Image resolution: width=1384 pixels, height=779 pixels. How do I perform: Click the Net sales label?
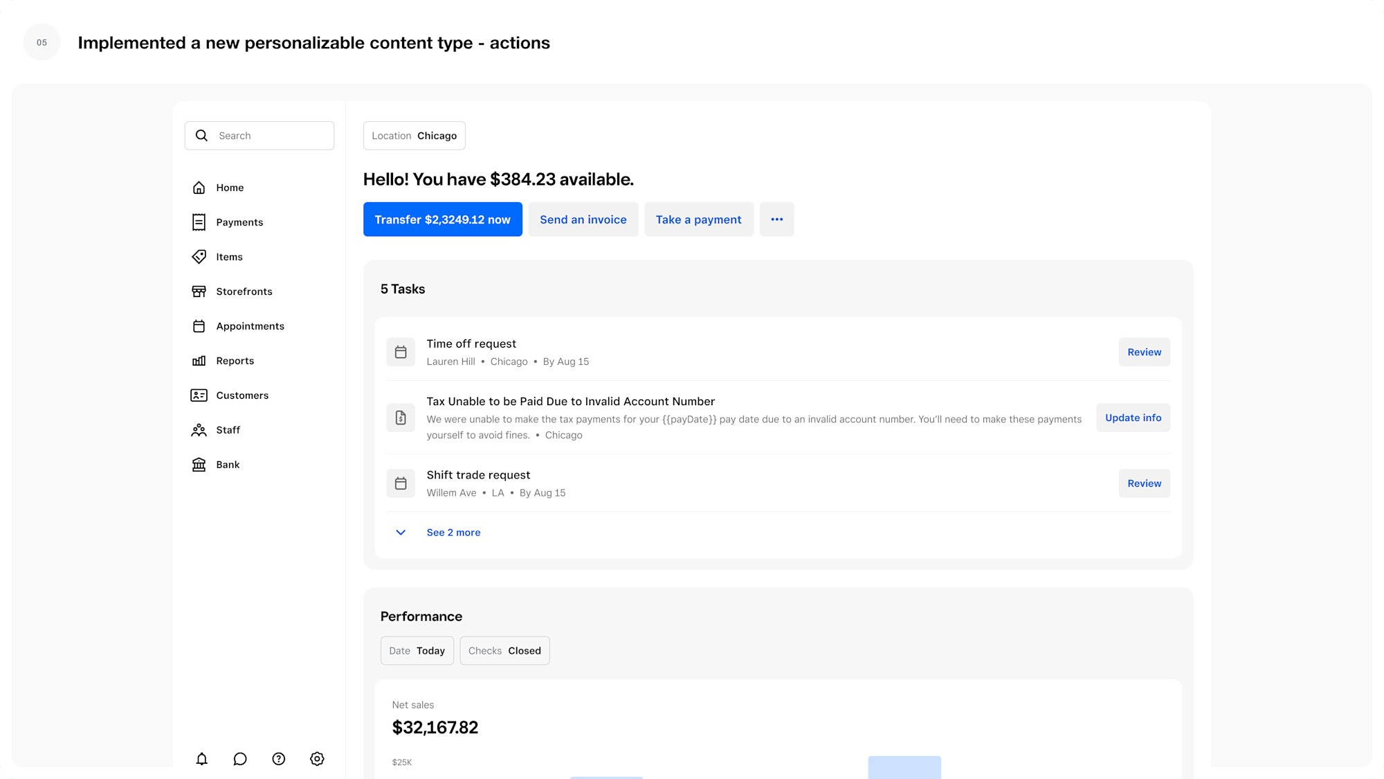click(413, 705)
